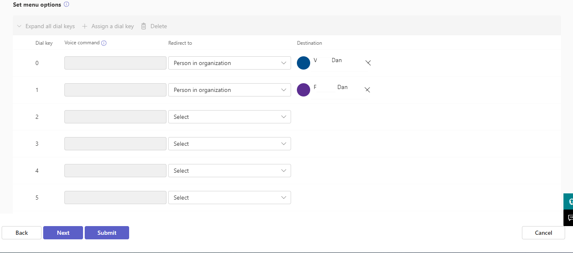The image size is (573, 253).
Task: Click the Back button
Action: pyautogui.click(x=21, y=232)
